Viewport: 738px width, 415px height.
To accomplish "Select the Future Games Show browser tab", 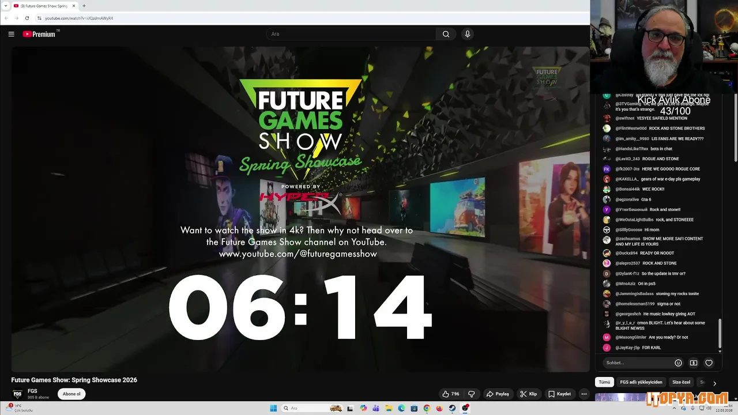I will click(45, 6).
